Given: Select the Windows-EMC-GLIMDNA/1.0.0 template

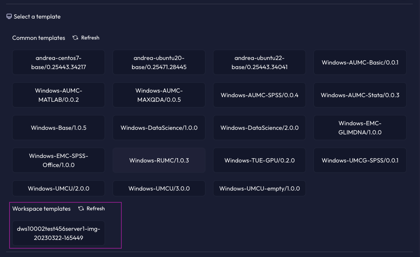Looking at the screenshot, I should pos(360,128).
